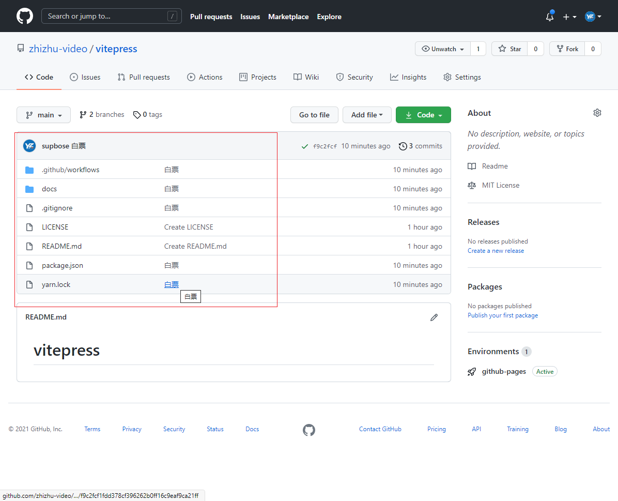The image size is (618, 501).
Task: Switch to the Insights tab
Action: (408, 78)
